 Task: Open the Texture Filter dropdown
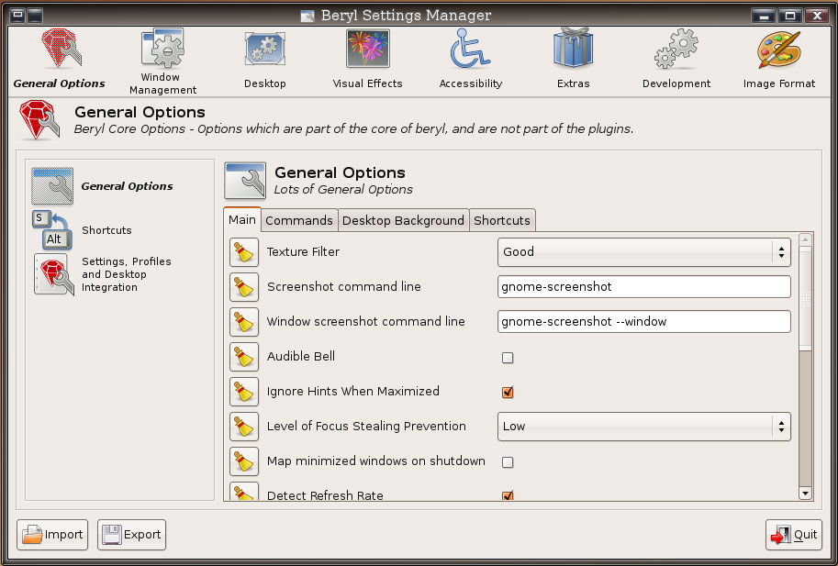click(x=644, y=252)
